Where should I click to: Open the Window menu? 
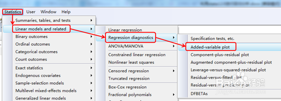click(48, 12)
